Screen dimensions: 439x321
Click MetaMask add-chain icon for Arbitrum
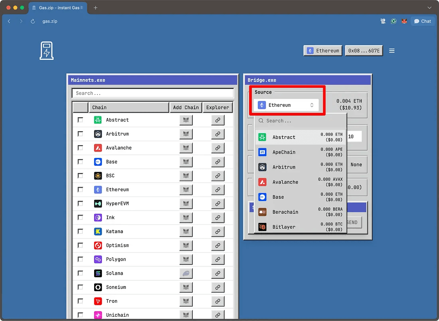point(186,134)
